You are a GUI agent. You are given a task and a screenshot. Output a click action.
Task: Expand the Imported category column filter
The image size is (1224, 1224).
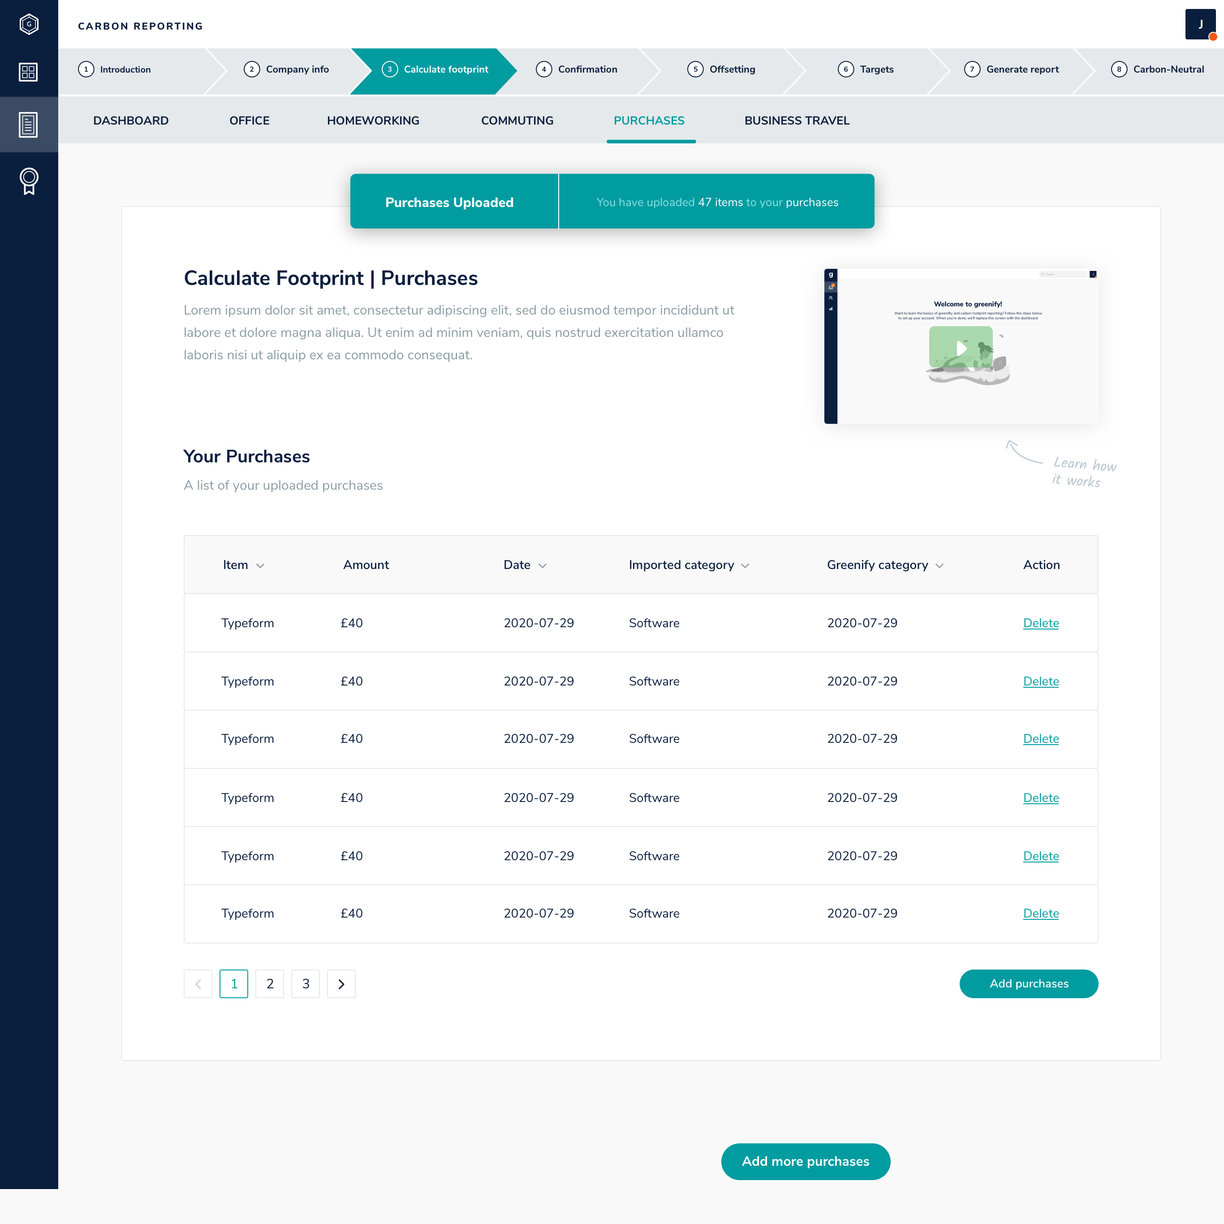745,566
